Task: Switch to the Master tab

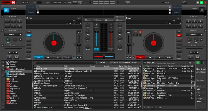Action: tap(120, 20)
